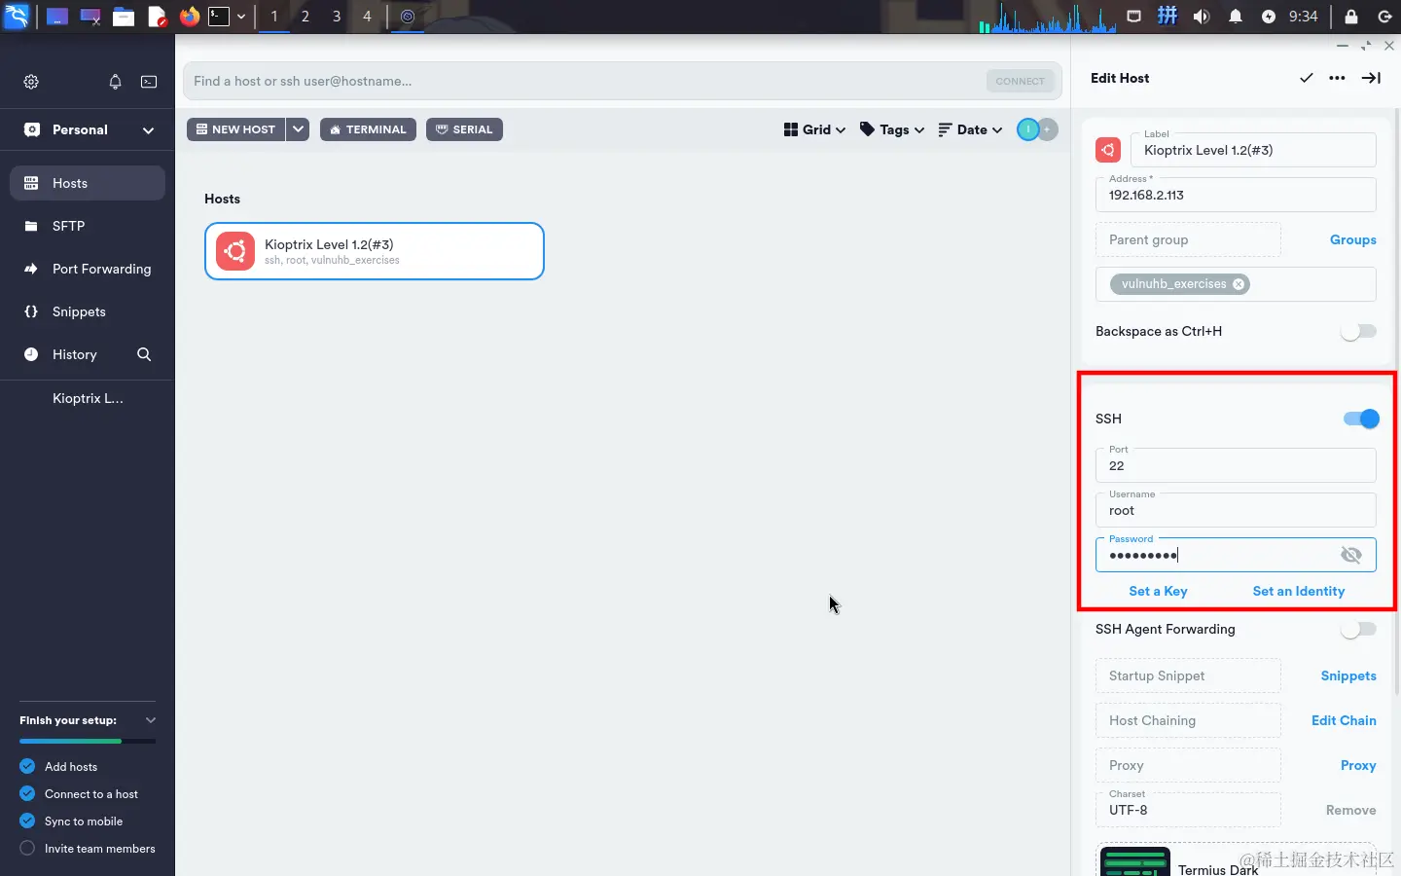Open the Snippets section
This screenshot has height=876, width=1401.
point(88,311)
